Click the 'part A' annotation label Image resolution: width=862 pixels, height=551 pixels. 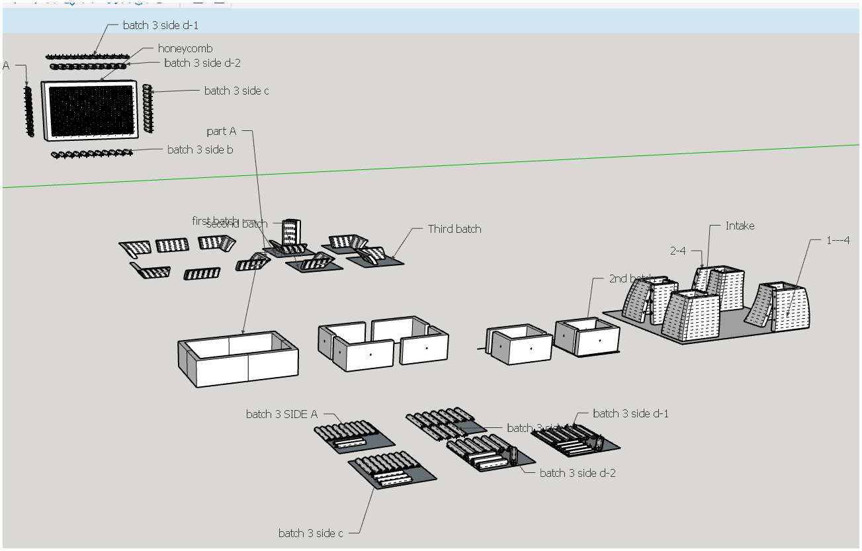point(221,131)
